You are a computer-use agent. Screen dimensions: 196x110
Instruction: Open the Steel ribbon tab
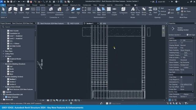tap(28, 5)
